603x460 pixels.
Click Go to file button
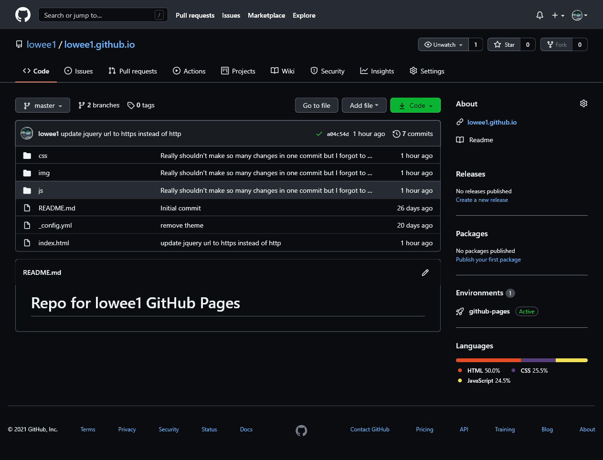pyautogui.click(x=317, y=105)
